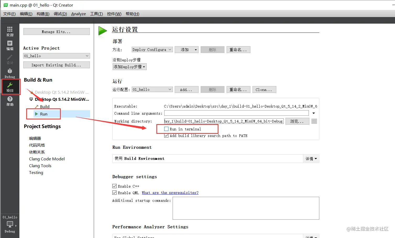Disable the "Enable QML" debugger checkbox
Viewport: 395px width, 238px height.
(x=114, y=192)
